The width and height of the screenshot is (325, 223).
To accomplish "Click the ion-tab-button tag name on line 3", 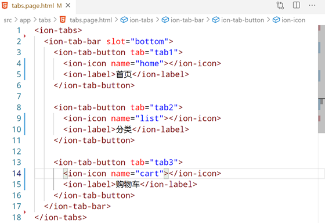I will [92, 52].
